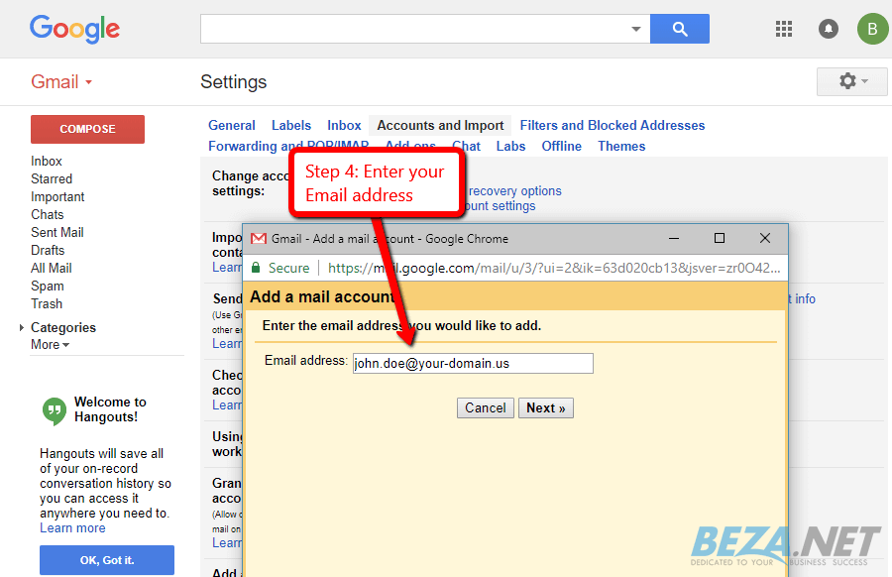Click the Hangouts quote icon
892x577 pixels.
[55, 410]
